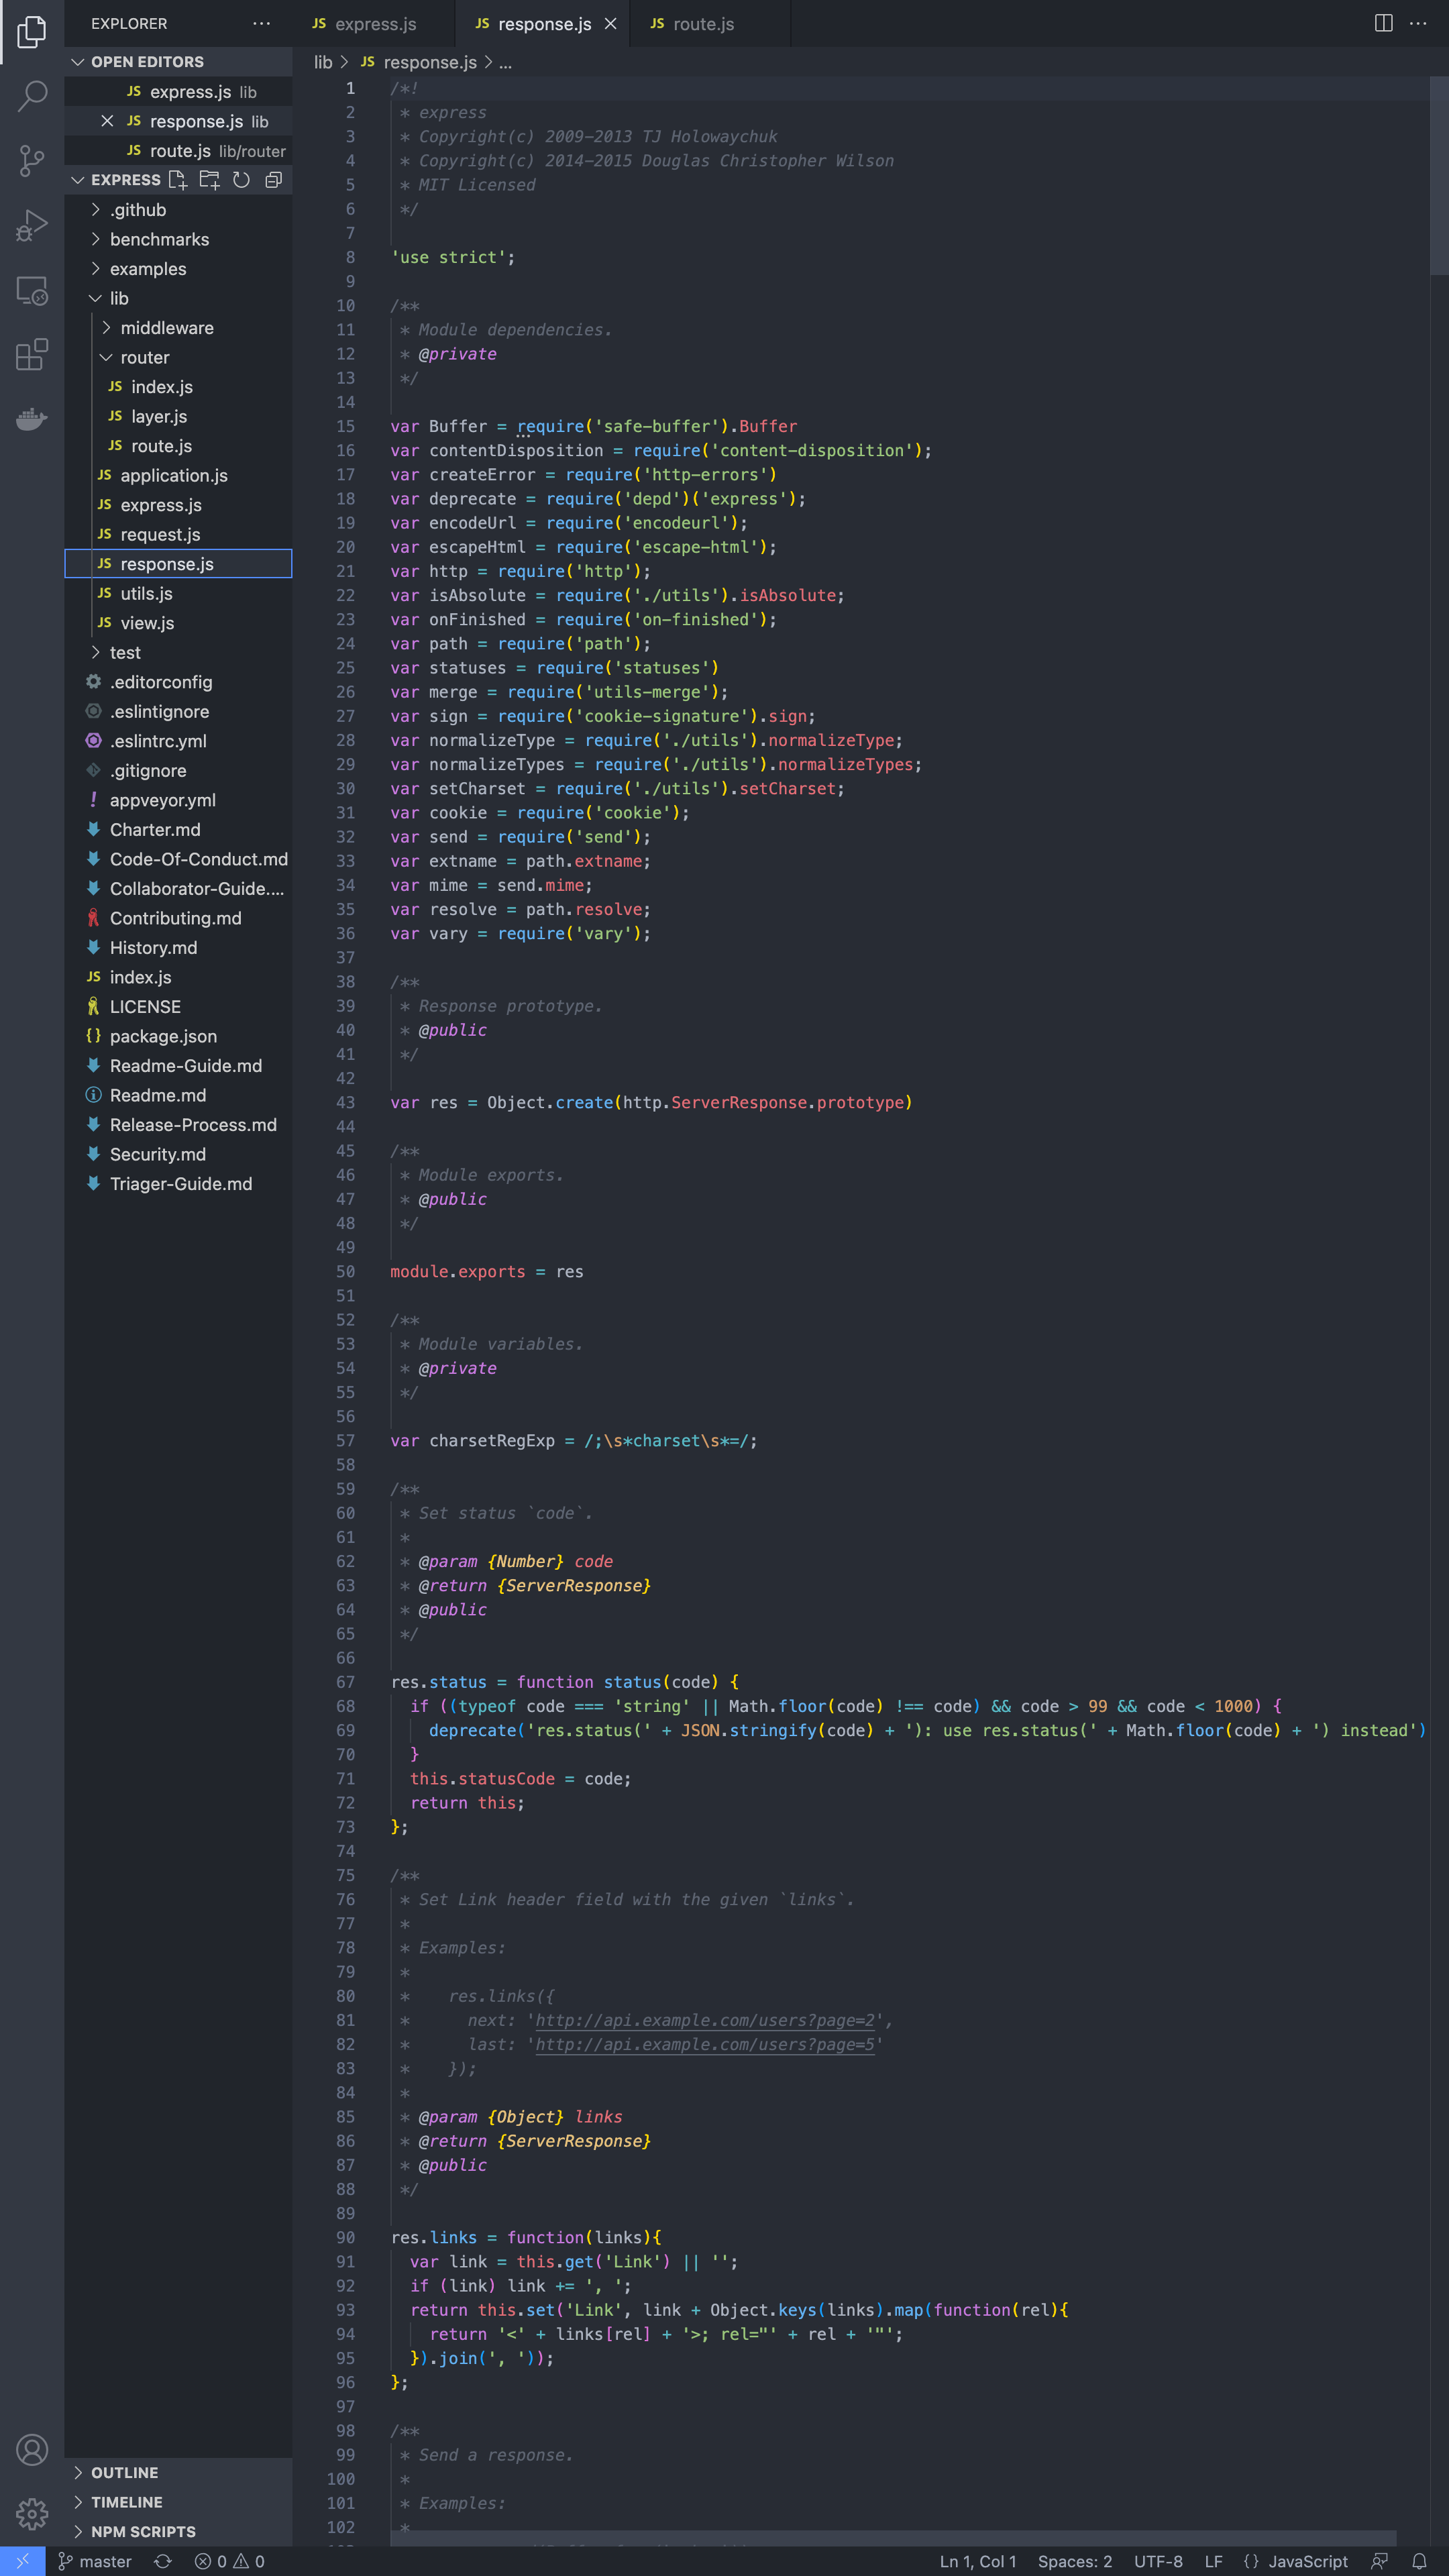Collapse the OPEN EDITORS section
This screenshot has height=2576, width=1449.
(x=178, y=62)
